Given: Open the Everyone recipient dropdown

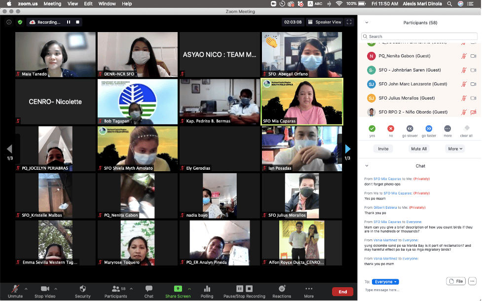Looking at the screenshot, I should pos(385,282).
